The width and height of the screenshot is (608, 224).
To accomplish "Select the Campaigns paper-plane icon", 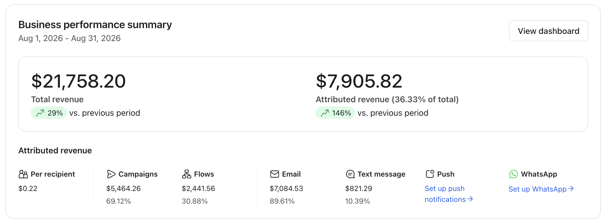I will click(111, 174).
